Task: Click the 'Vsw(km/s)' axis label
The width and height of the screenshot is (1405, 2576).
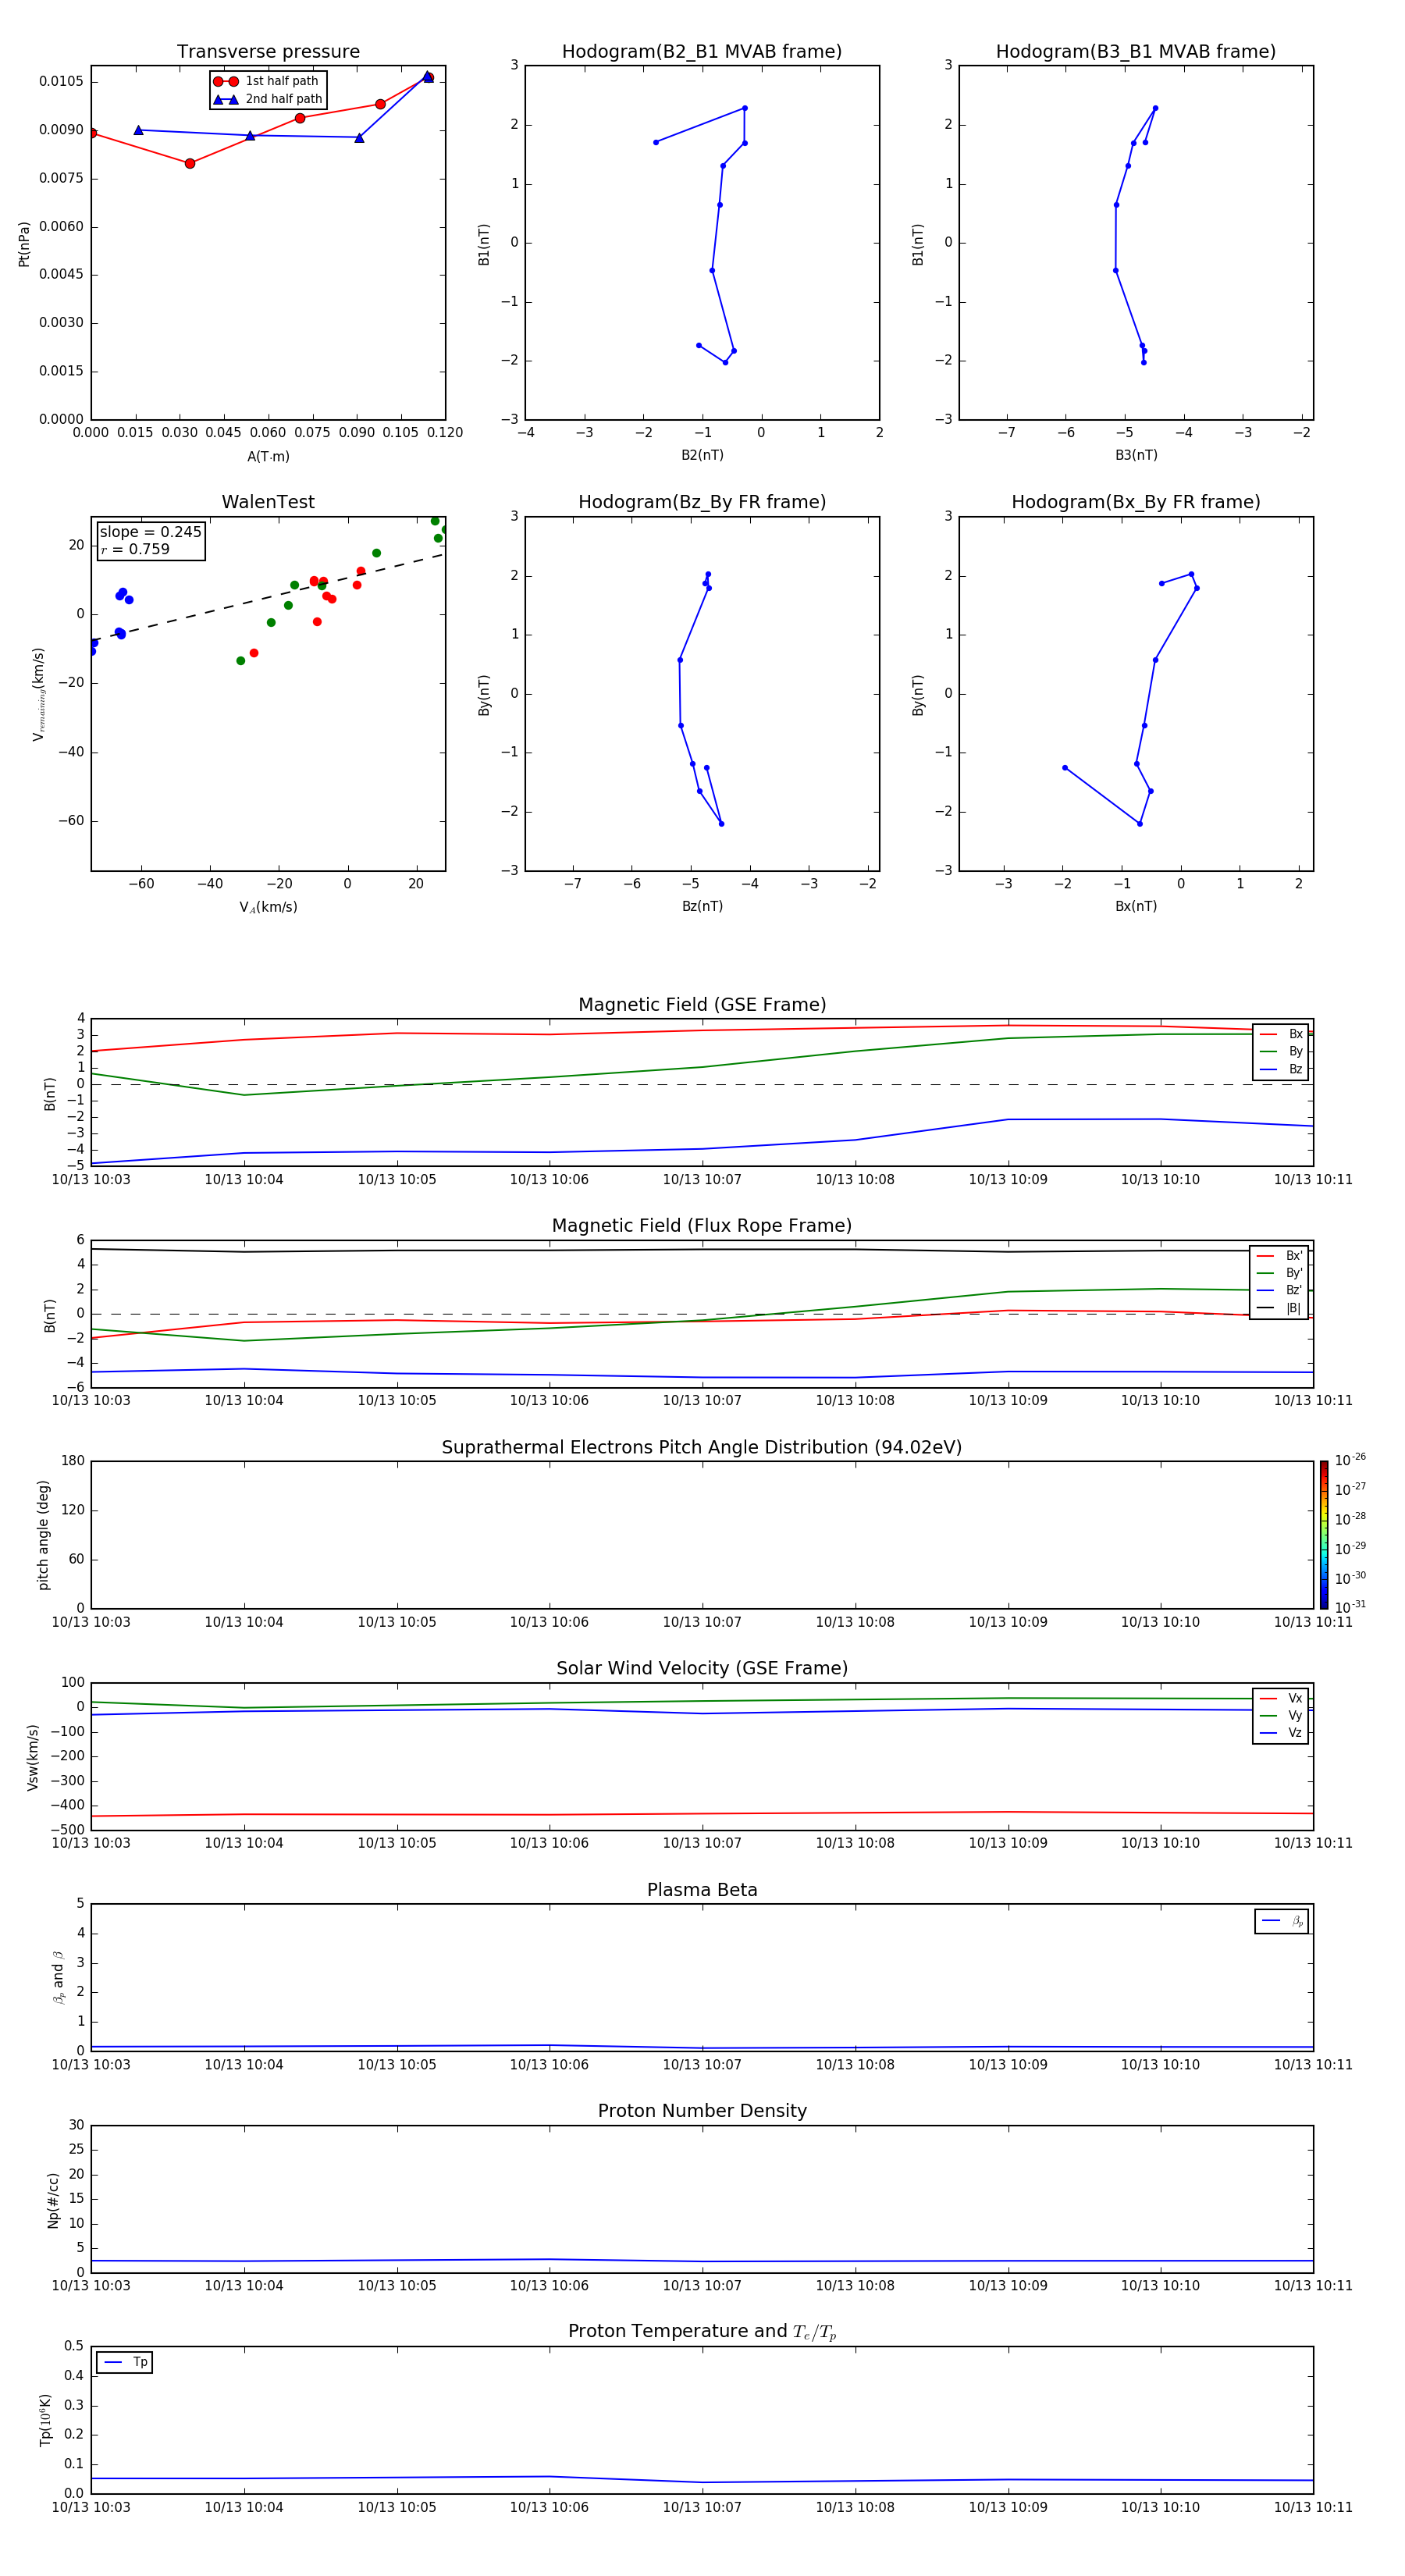Action: pos(33,1756)
